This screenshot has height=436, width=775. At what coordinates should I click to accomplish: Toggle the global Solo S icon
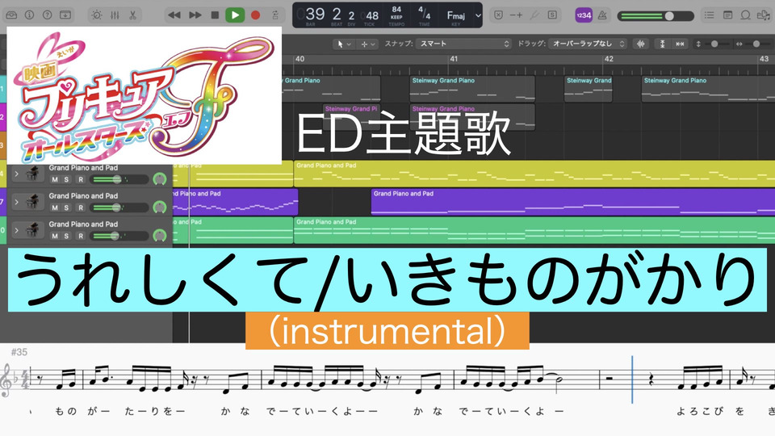click(552, 15)
